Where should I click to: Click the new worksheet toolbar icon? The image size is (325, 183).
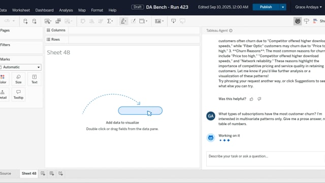pyautogui.click(x=48, y=21)
